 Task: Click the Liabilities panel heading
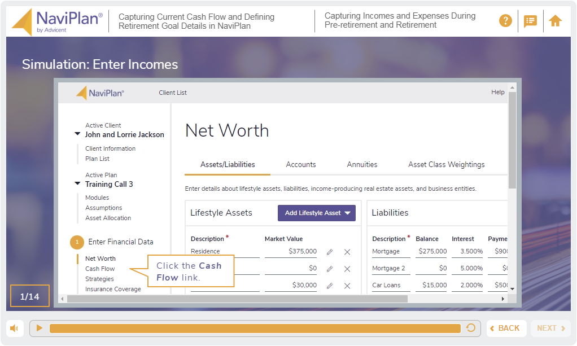390,213
